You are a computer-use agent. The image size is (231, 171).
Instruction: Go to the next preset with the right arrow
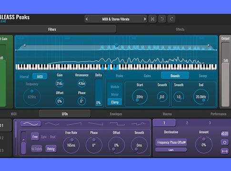(145, 19)
